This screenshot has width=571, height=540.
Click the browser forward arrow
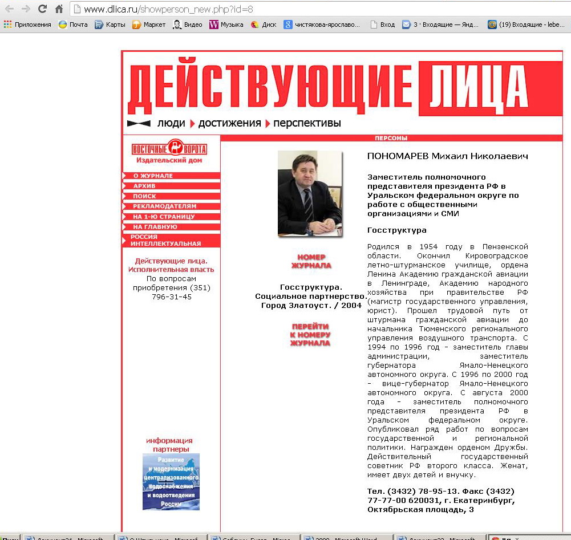[x=26, y=9]
